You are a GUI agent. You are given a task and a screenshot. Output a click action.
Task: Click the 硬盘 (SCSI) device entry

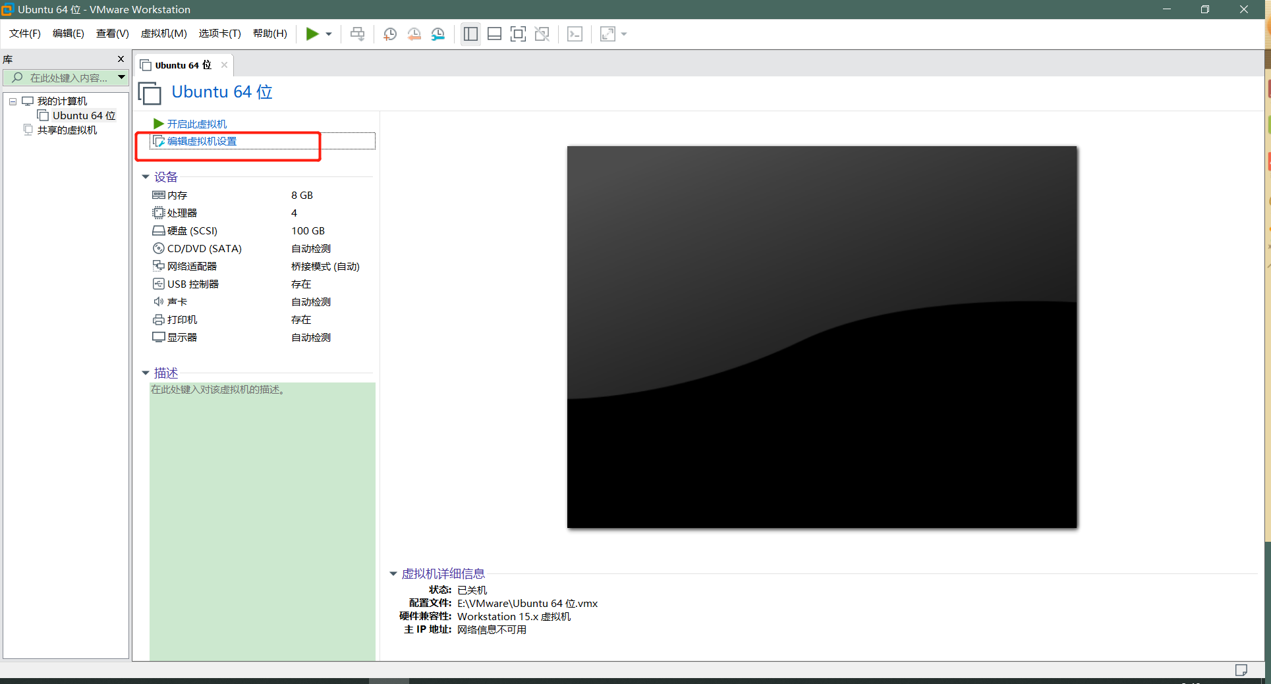[192, 231]
